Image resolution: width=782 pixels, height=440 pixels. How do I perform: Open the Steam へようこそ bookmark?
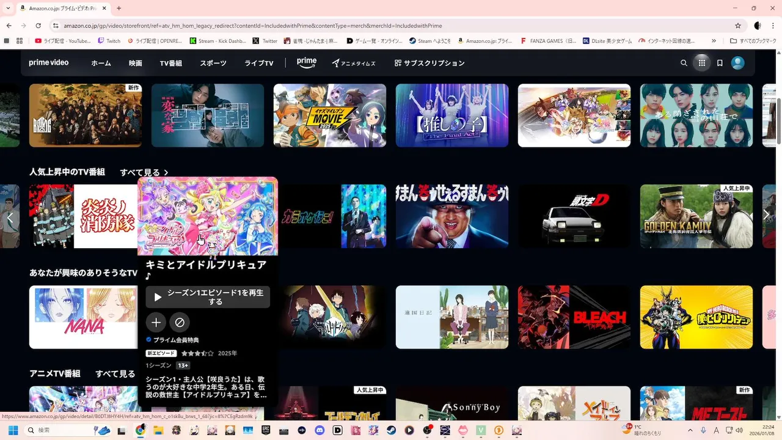[430, 41]
